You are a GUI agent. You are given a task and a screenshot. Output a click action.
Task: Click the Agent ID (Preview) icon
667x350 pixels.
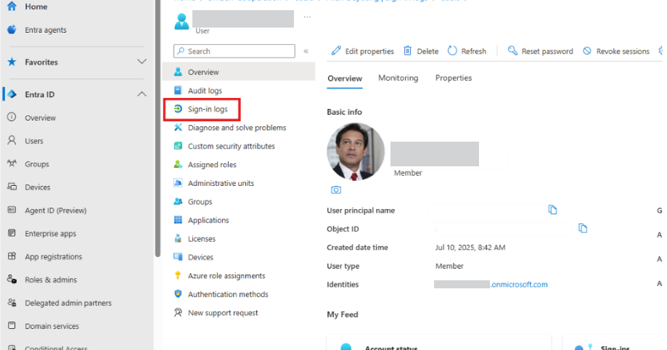tap(12, 209)
